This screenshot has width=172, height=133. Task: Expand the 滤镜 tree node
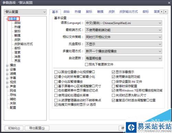(7, 74)
